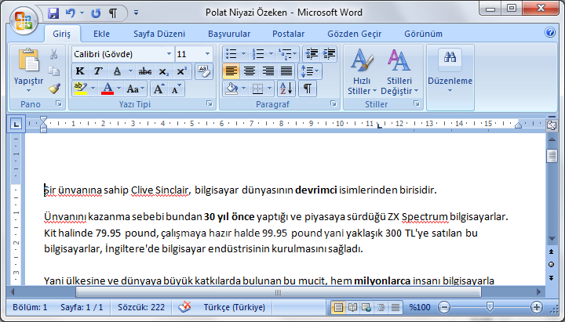The height and width of the screenshot is (322, 565).
Task: Switch to Ekle tab
Action: pos(101,34)
